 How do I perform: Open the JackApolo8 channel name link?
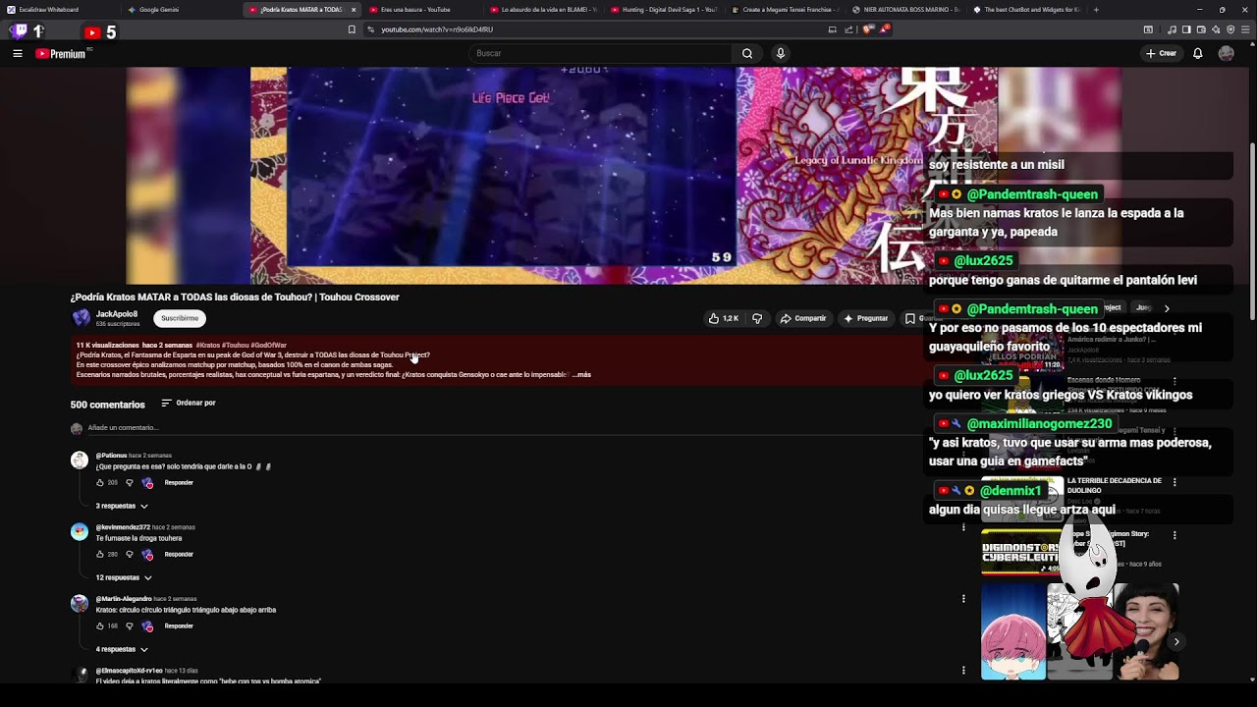117,314
